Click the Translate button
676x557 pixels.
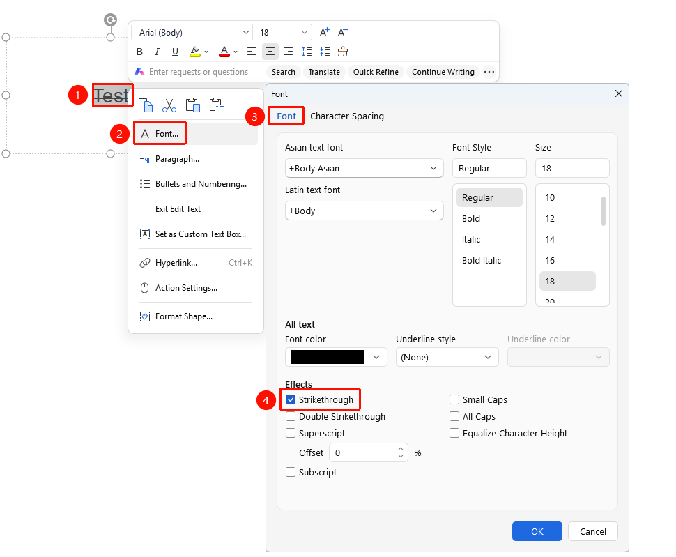pos(324,72)
